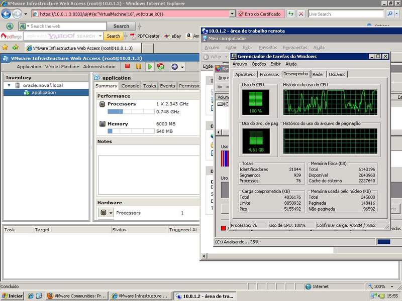The width and height of the screenshot is (402, 301).
Task: Click the system clock showing 15:55
Action: 392,296
